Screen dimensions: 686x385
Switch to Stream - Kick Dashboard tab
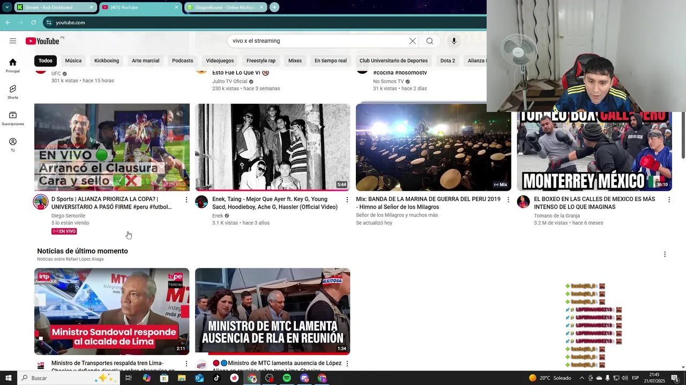(x=55, y=7)
